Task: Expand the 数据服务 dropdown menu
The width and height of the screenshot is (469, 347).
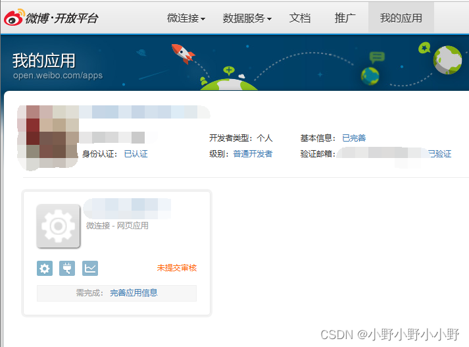Action: click(247, 18)
